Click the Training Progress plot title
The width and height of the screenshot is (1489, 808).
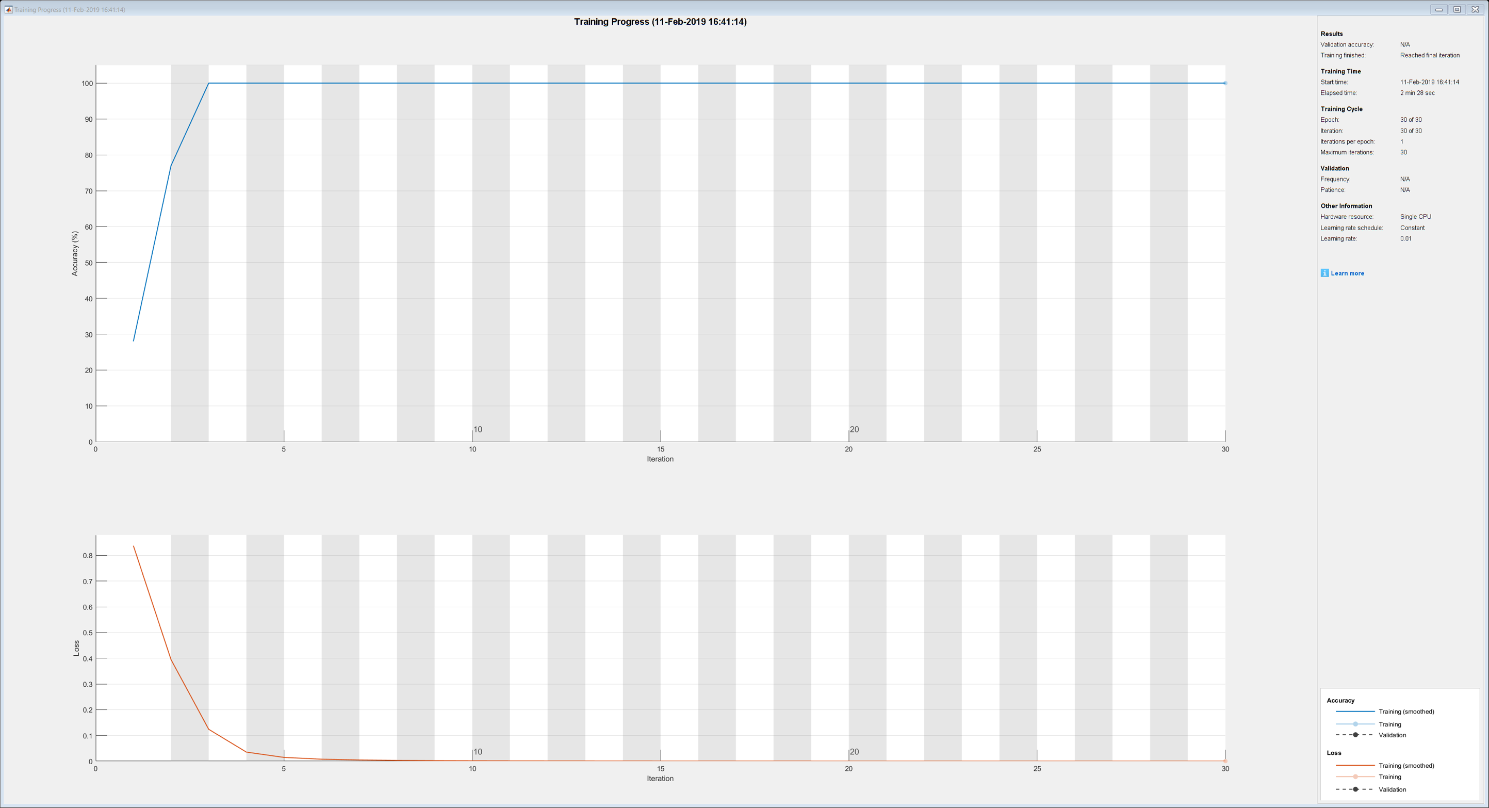660,21
